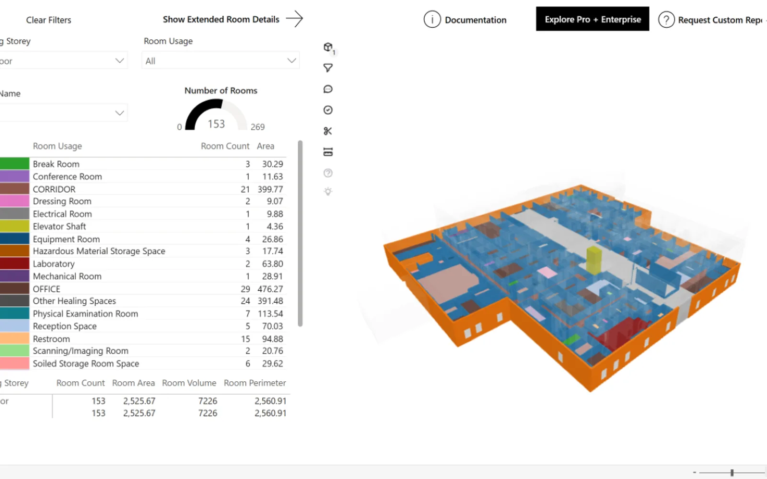Select the Soiled Storage Room Space row
The height and width of the screenshot is (479, 767).
coord(143,364)
